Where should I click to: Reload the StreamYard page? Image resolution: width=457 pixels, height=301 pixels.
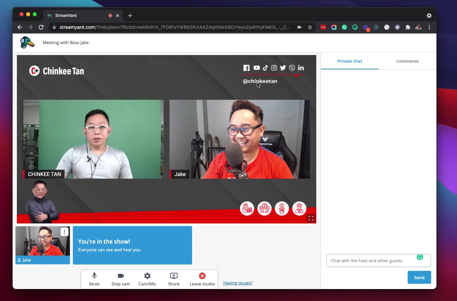41,27
